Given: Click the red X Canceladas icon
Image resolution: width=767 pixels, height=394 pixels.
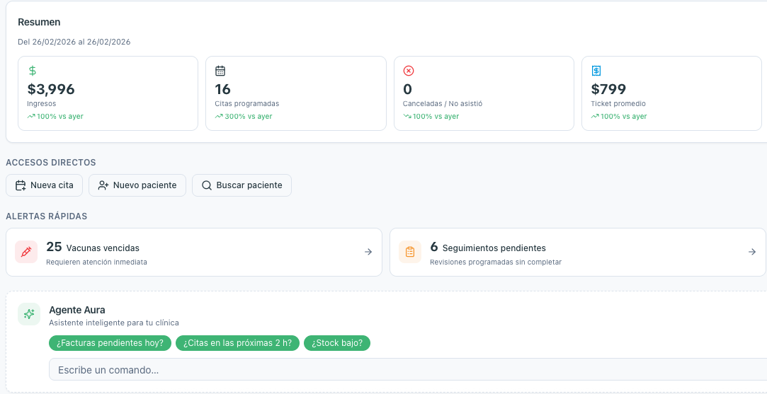Looking at the screenshot, I should 408,71.
